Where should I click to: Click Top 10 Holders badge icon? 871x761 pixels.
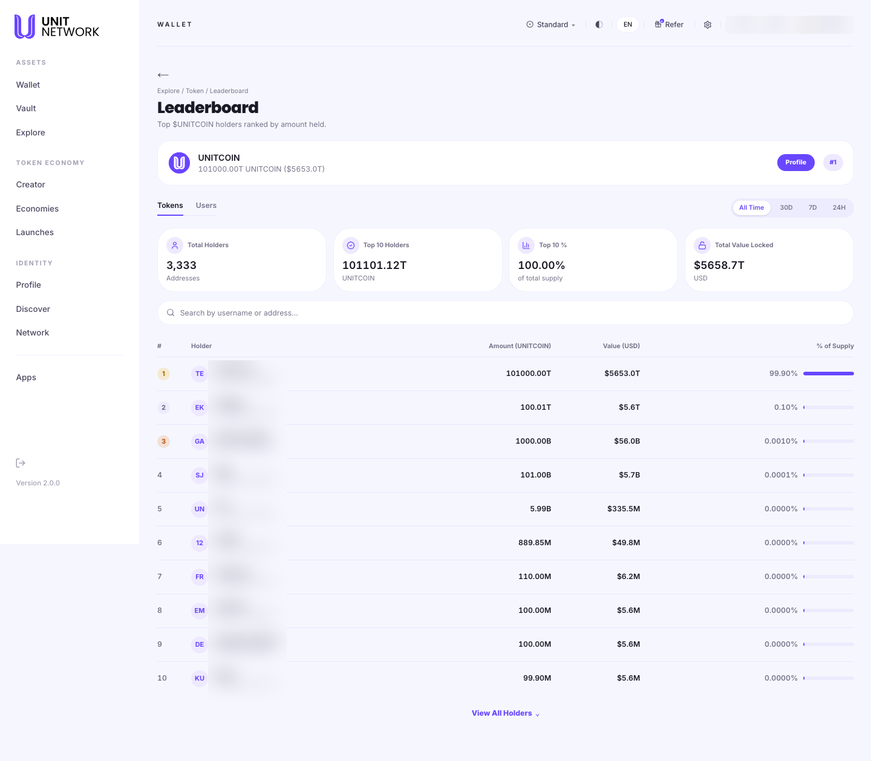(x=351, y=245)
